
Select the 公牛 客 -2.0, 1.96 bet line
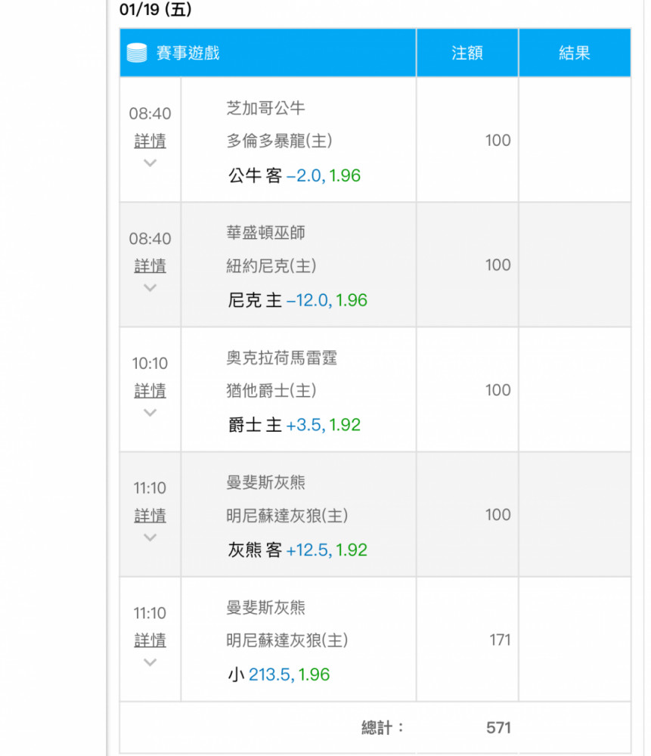294,175
